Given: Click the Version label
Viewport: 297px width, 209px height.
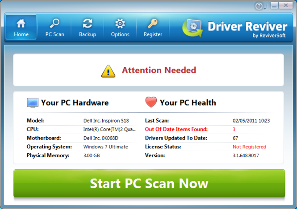Looking at the screenshot, I should [x=155, y=156].
